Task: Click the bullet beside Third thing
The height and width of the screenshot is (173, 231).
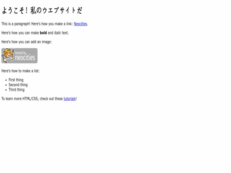Action: 6,90
